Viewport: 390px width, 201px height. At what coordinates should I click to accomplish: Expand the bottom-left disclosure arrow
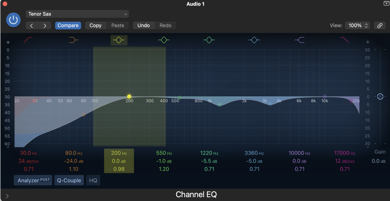coord(7,196)
